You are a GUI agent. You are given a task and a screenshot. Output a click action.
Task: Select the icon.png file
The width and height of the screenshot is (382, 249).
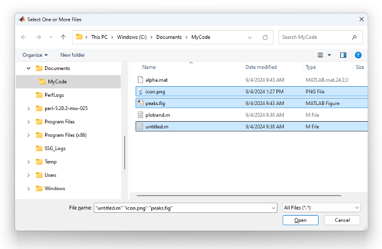[251, 92]
